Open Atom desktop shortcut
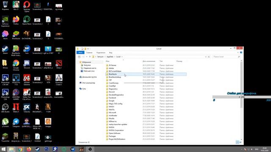Screen dimensions: 271x152 click(5, 35)
